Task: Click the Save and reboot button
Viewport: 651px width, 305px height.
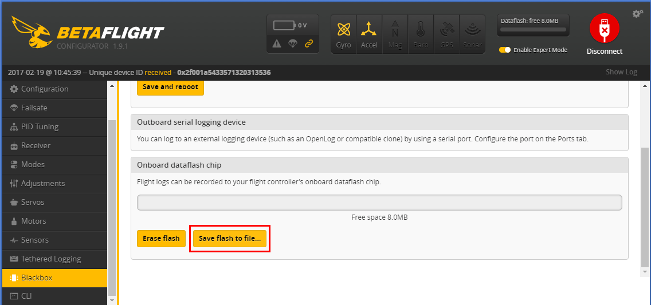Action: pos(170,87)
